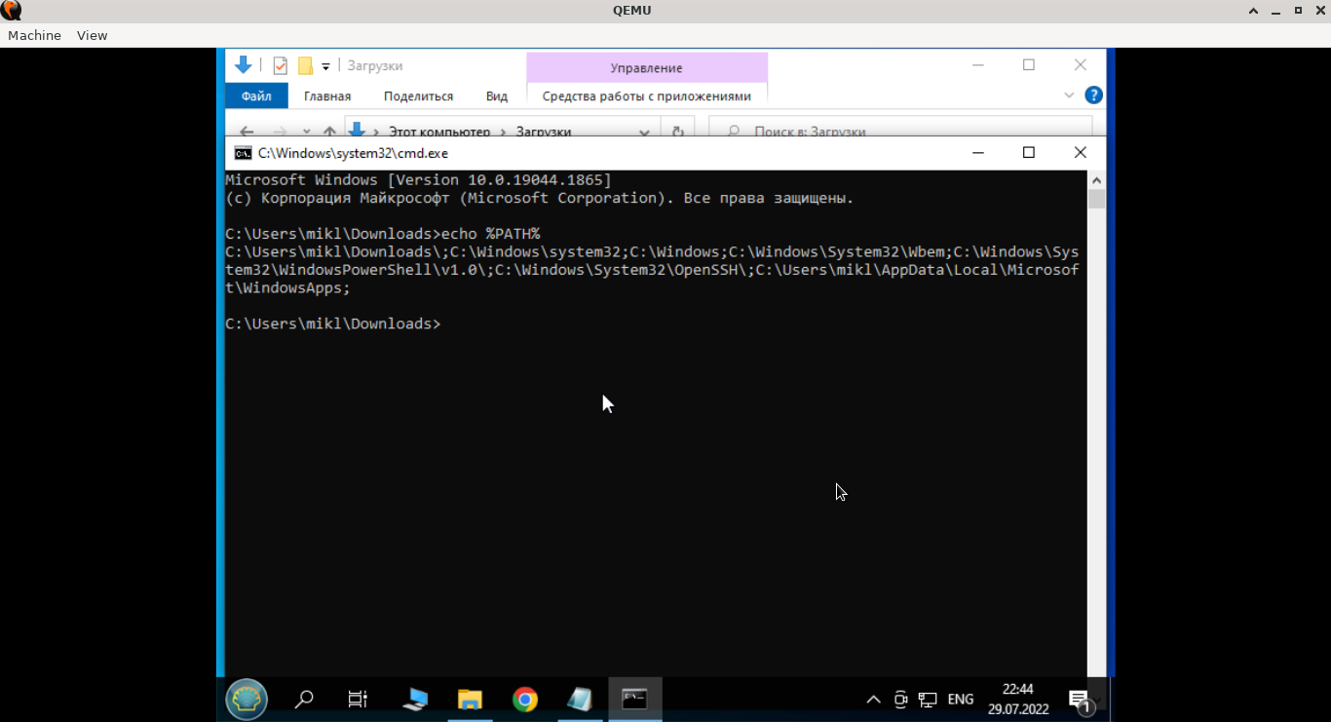Click the Properties checkmark quick-access icon
Image resolution: width=1331 pixels, height=722 pixels.
[281, 66]
